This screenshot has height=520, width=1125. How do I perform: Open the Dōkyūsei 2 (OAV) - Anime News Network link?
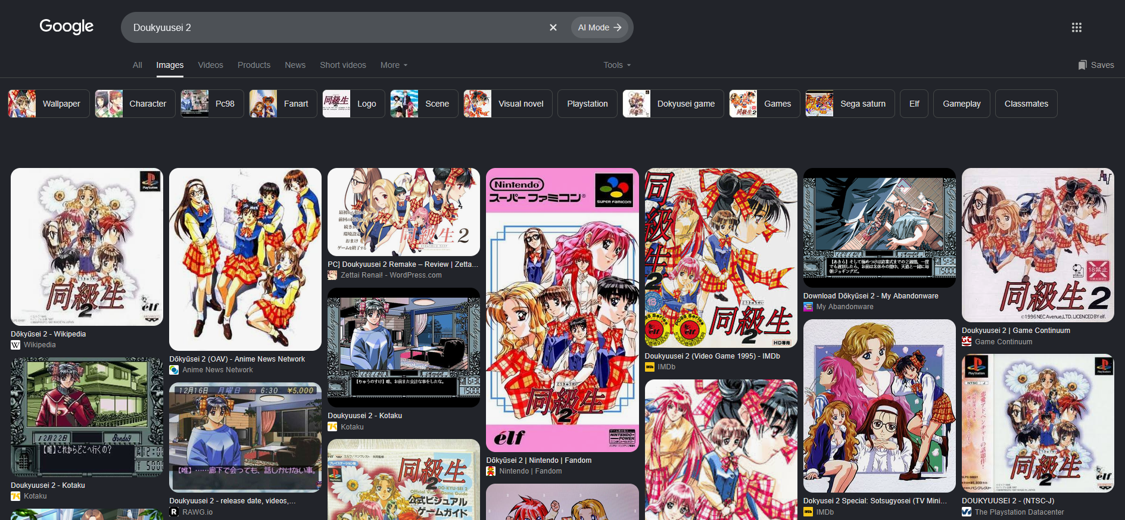[x=237, y=359]
